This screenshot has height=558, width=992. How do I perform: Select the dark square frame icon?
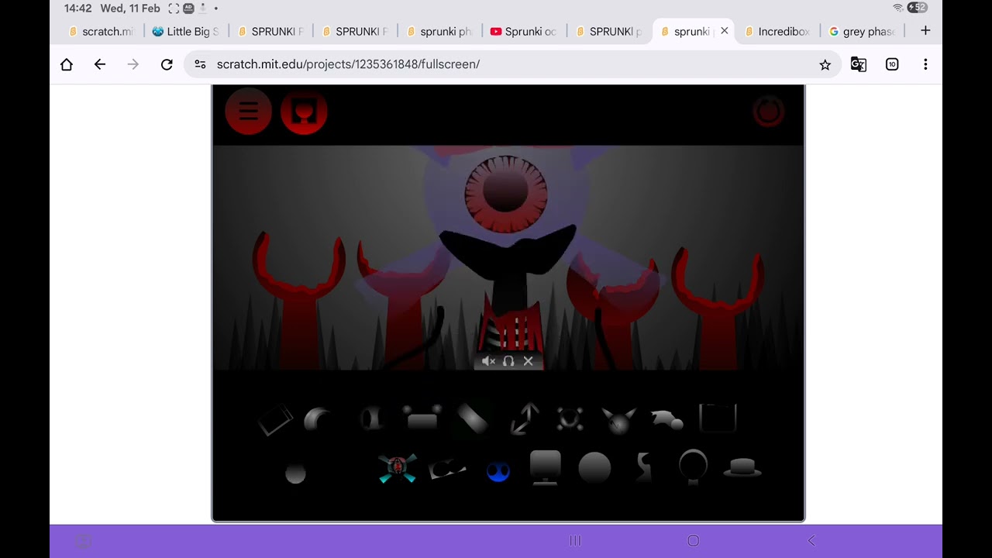point(718,418)
